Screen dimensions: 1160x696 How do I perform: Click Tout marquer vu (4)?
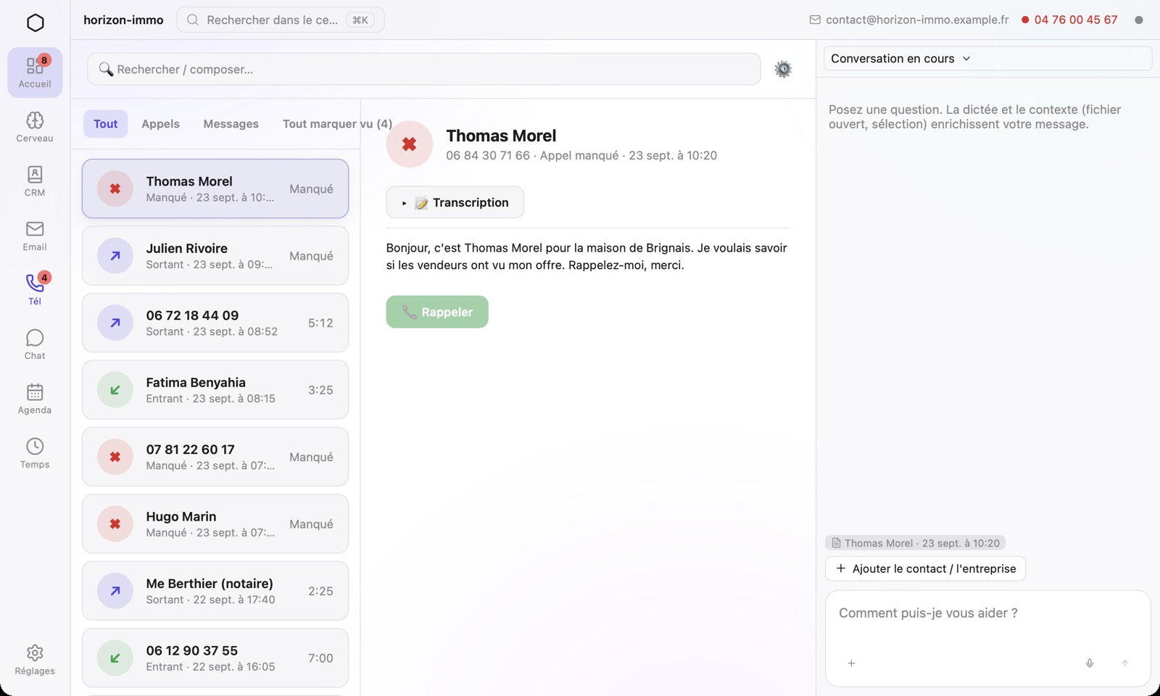pos(337,124)
